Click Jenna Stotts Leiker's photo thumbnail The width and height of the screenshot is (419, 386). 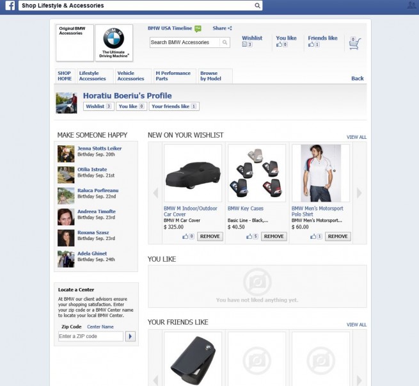tap(66, 154)
